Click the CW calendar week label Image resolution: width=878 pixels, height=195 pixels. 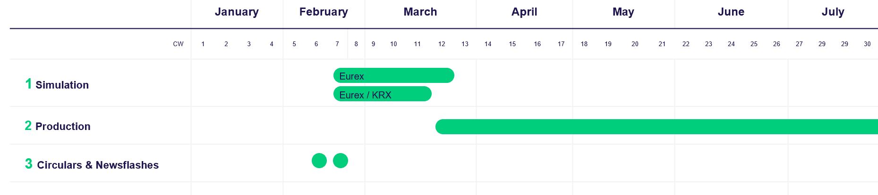178,44
